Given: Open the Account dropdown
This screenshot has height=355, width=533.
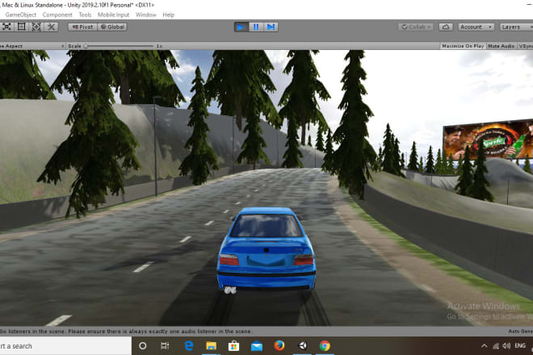Looking at the screenshot, I should (x=476, y=27).
